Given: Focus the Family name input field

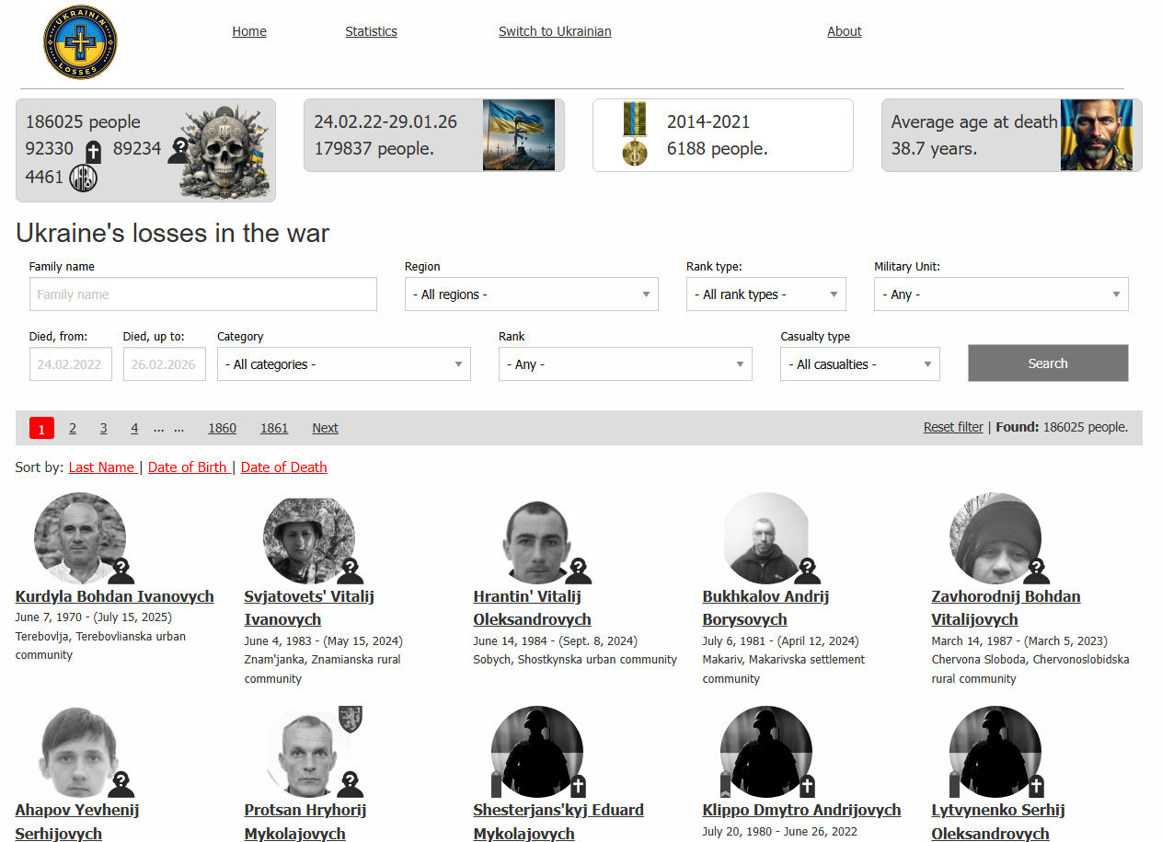Looking at the screenshot, I should (x=203, y=294).
